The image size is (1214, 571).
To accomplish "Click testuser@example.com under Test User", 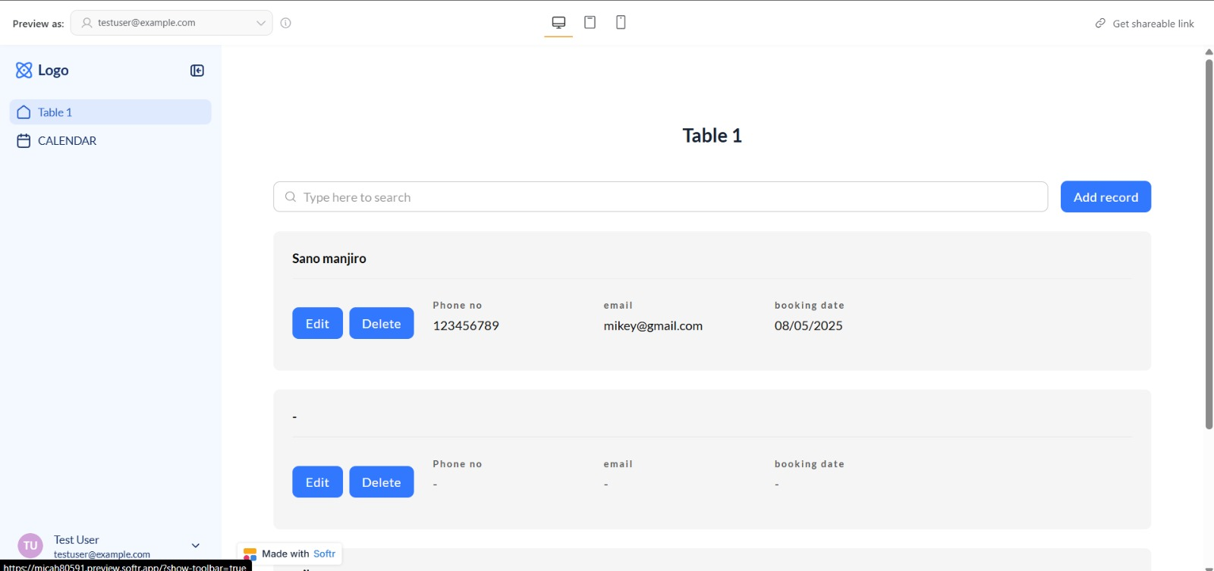I will 102,554.
